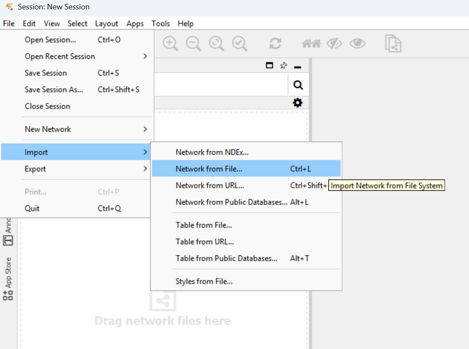Screen dimensions: 469x349
Task: Fit network content with zoom-fit icon
Action: [217, 43]
